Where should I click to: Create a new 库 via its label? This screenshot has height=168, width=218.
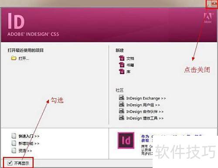[x=128, y=72]
